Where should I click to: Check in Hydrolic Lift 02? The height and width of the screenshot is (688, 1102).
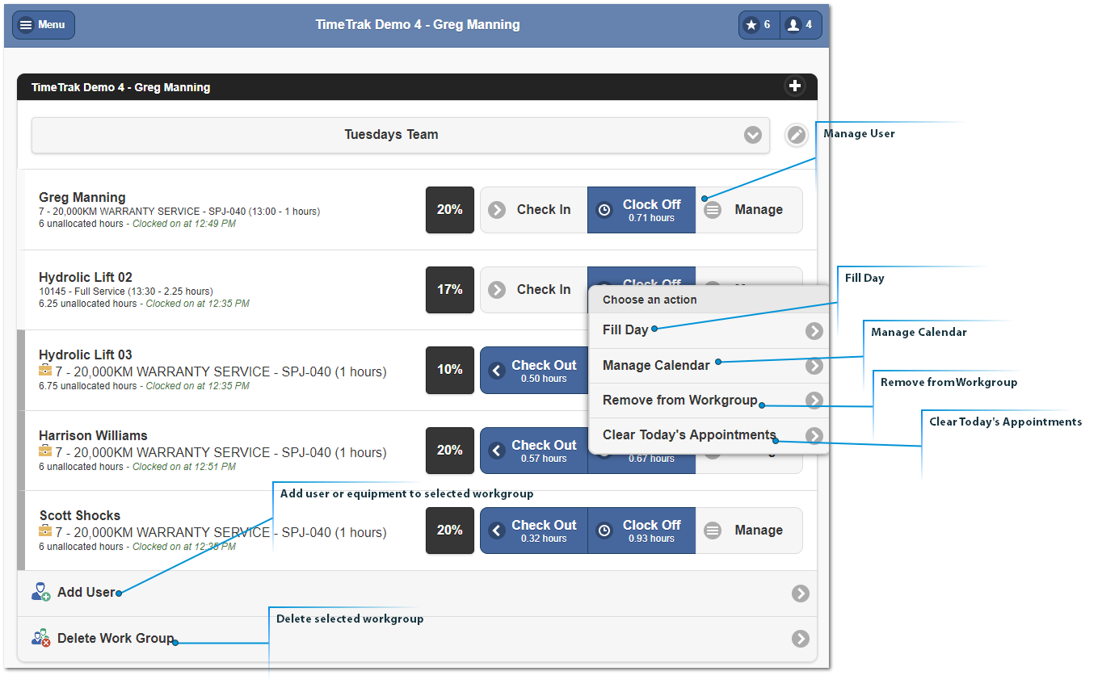[x=533, y=290]
